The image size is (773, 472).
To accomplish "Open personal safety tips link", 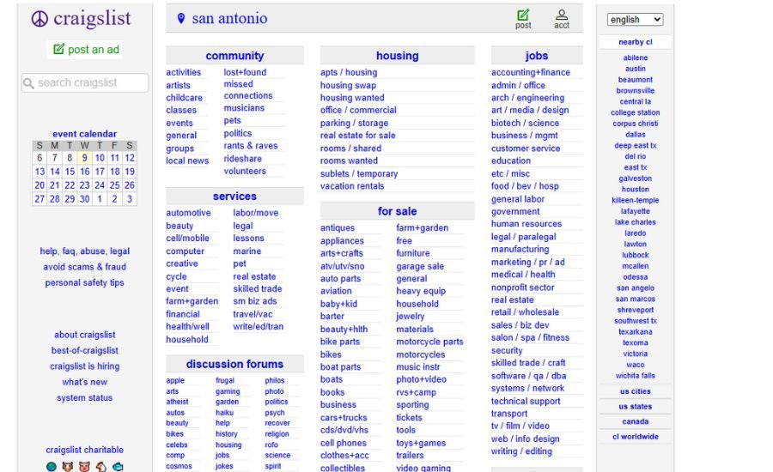I will [x=85, y=282].
